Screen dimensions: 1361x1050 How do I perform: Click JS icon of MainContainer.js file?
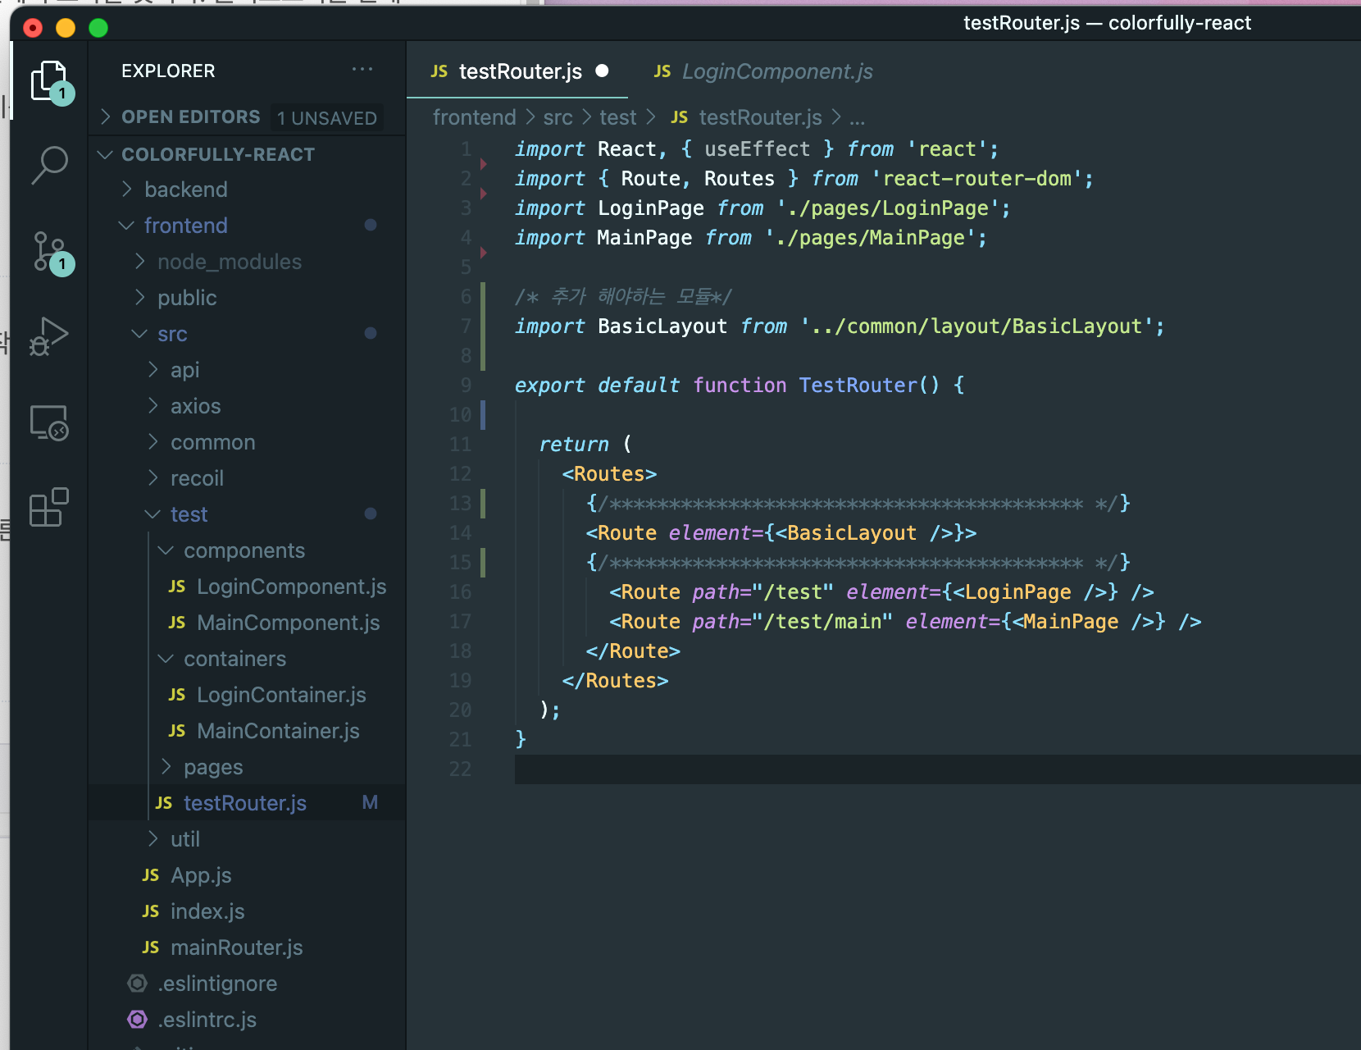click(177, 731)
